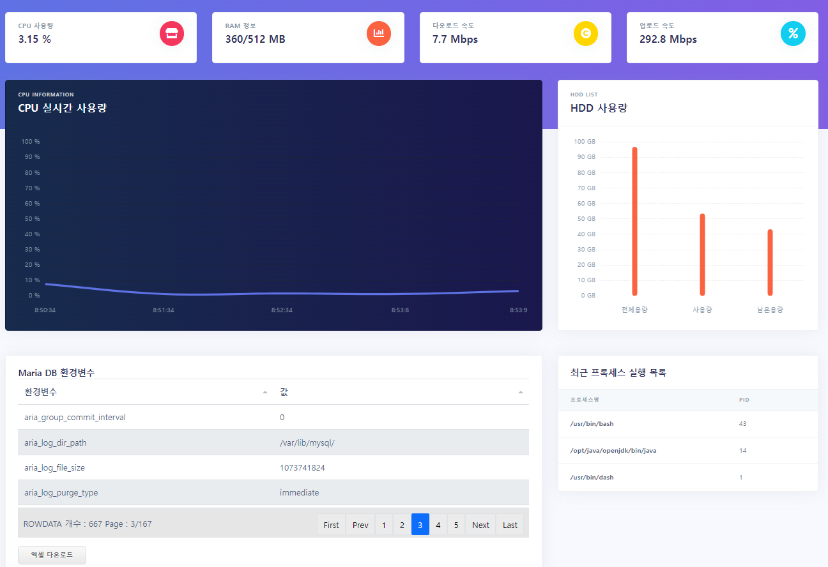Click the CPU 사용량 card icon
This screenshot has height=567, width=828.
[x=171, y=34]
